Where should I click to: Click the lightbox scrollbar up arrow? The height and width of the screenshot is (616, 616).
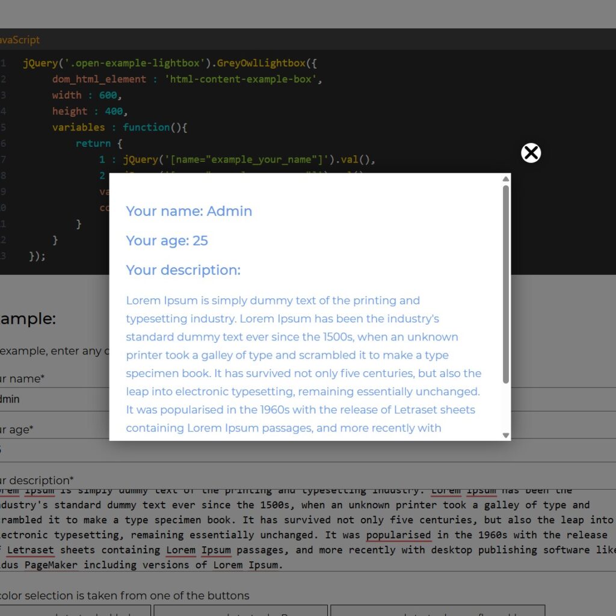coord(505,179)
